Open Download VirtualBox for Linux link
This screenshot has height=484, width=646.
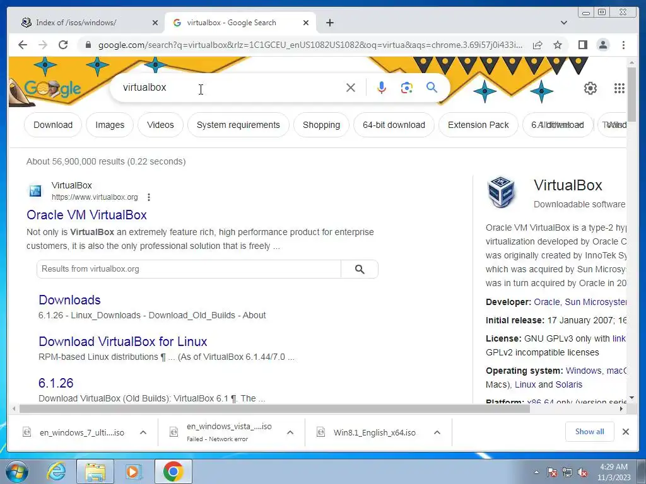[123, 342]
